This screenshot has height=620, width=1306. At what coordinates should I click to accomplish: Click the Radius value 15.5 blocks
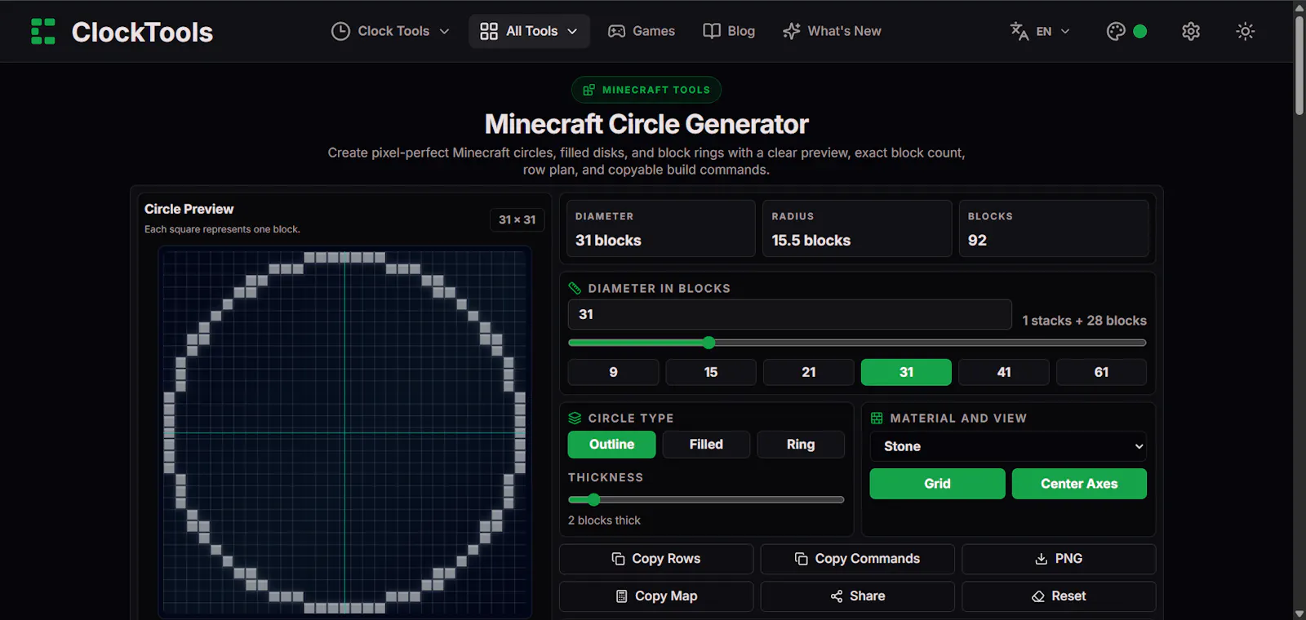point(811,241)
